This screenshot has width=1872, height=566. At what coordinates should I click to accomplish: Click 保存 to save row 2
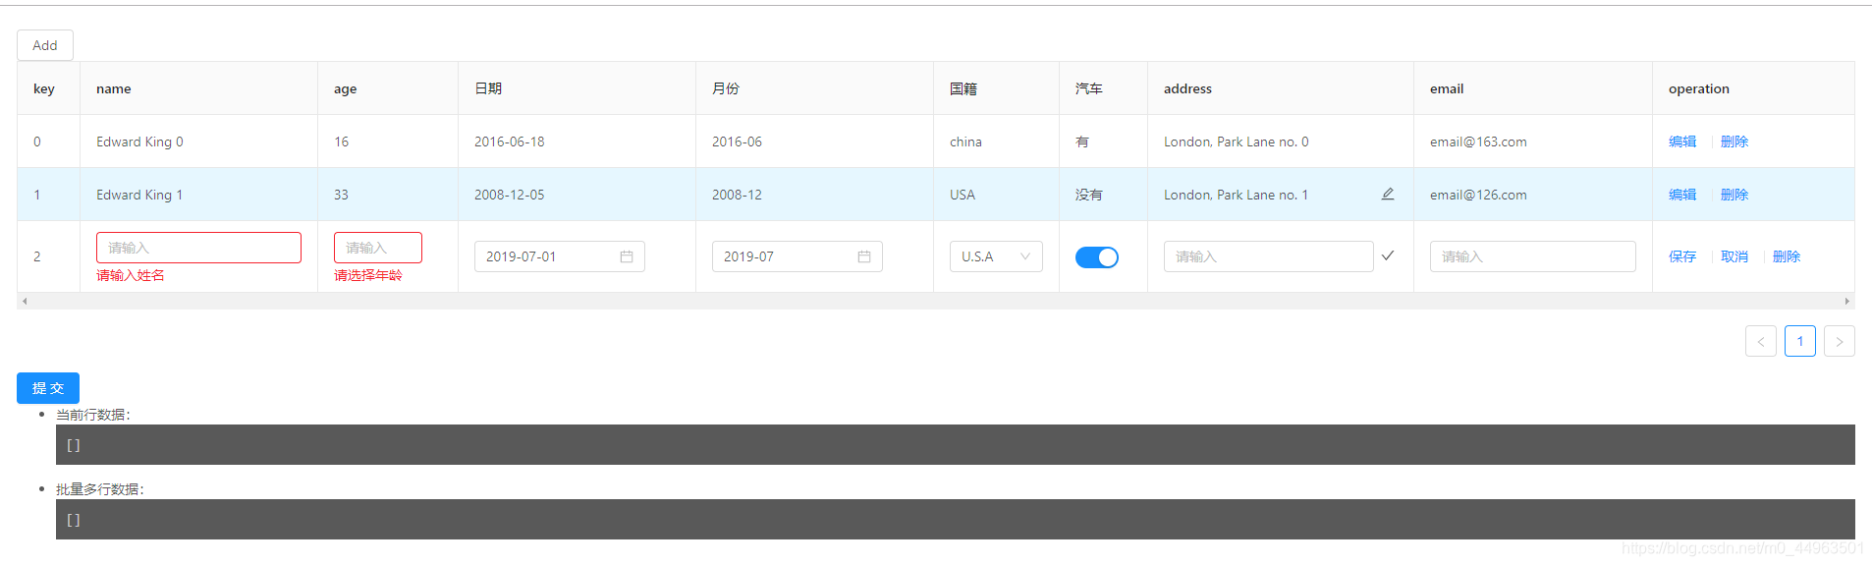(1682, 256)
